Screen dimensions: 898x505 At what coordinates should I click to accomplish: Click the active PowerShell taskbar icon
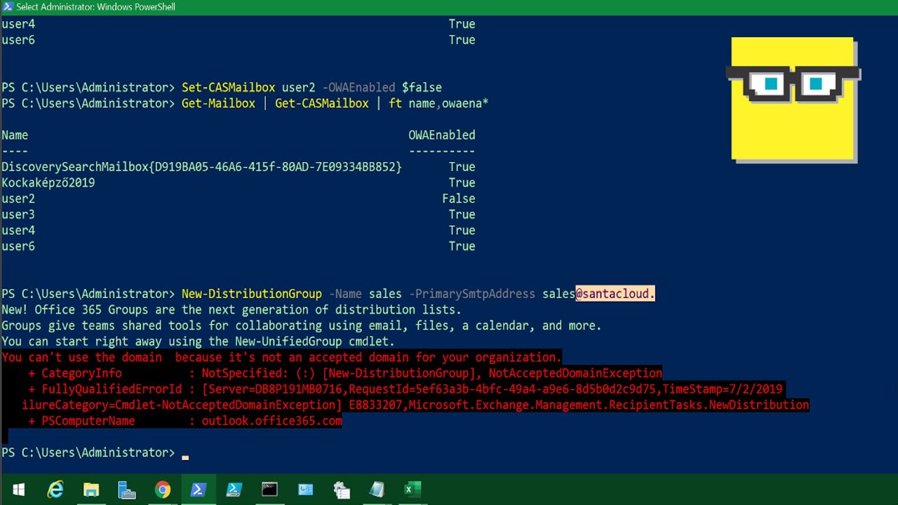pyautogui.click(x=198, y=490)
